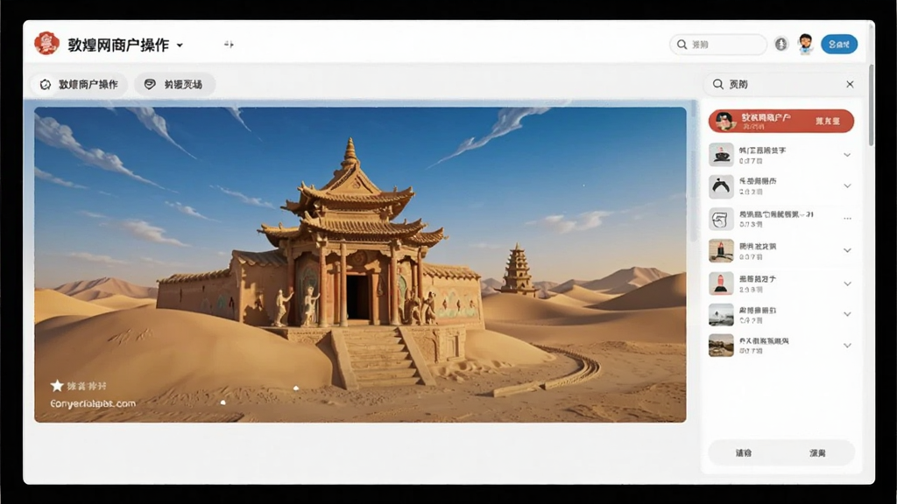Viewport: 897px width, 504px height.
Task: Switch to the 敦煌商户操作 tab
Action: (x=79, y=85)
